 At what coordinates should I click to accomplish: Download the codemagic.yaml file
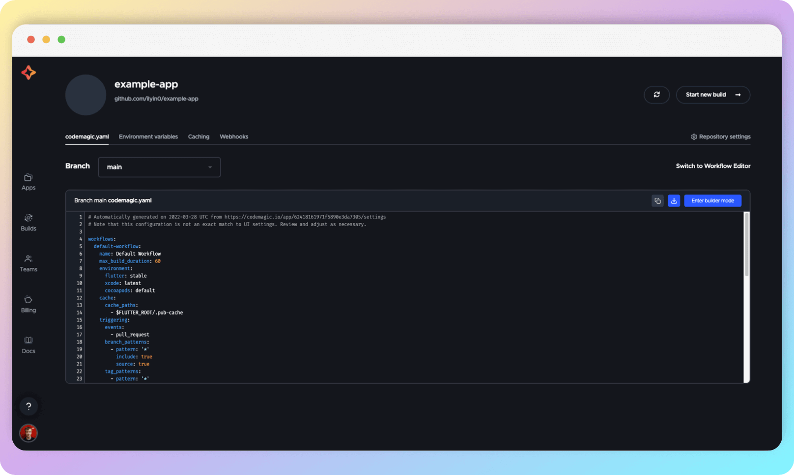click(674, 200)
